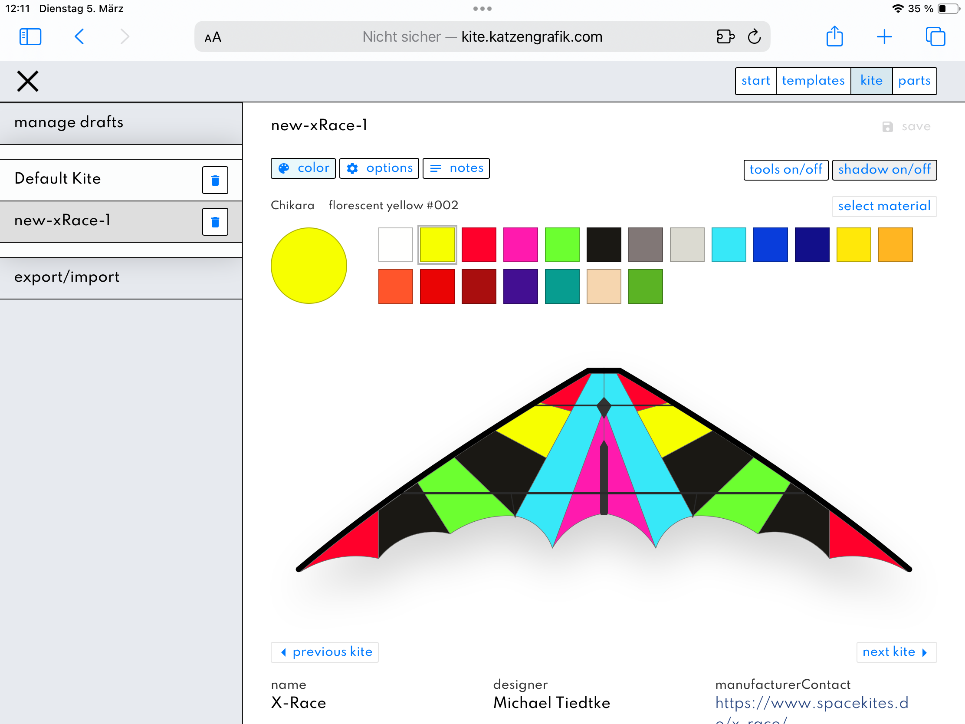Tap Safari's share icon

834,36
